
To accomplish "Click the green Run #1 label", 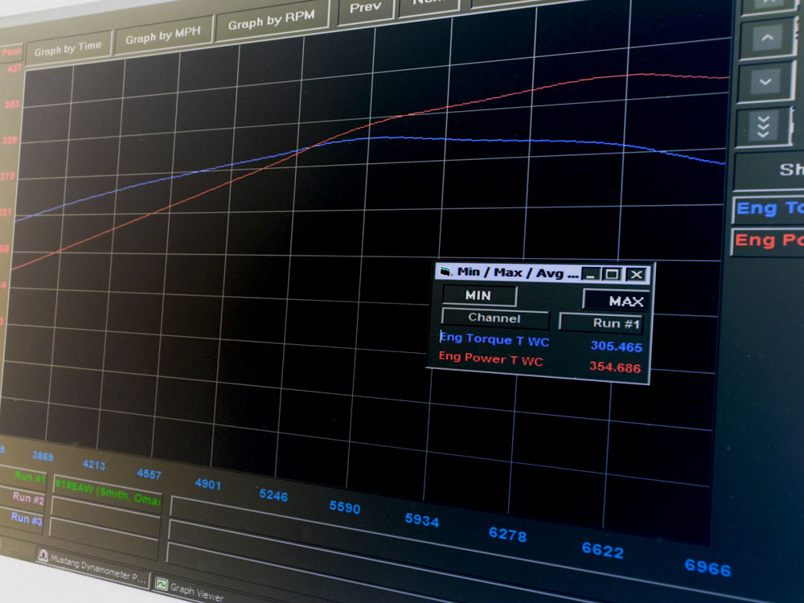I will (30, 477).
